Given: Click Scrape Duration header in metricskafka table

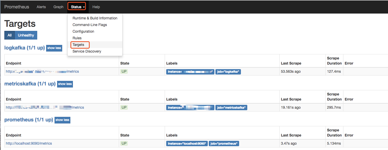Looking at the screenshot, I should point(334,97).
